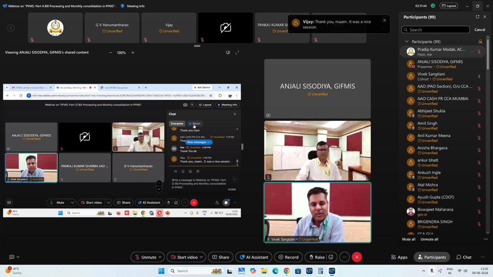Image resolution: width=493 pixels, height=277 pixels.
Task: Expand audio options arrow beside Unmute
Action: 161,257
